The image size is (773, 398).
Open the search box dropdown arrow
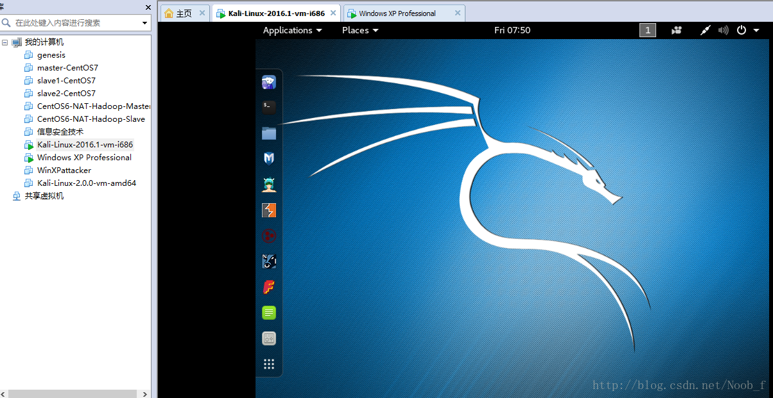pos(144,23)
